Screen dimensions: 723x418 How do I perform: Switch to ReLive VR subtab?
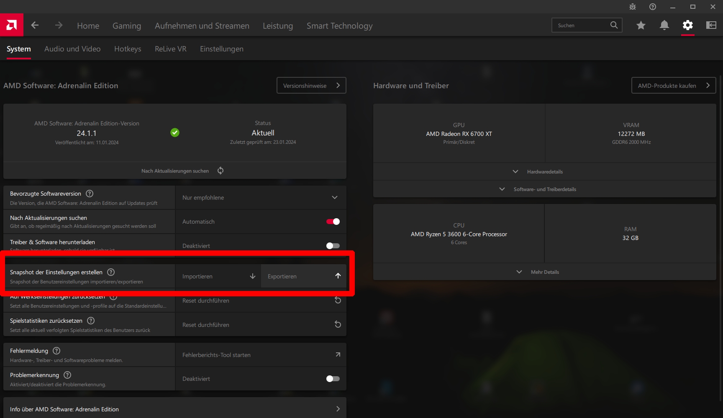click(x=171, y=49)
